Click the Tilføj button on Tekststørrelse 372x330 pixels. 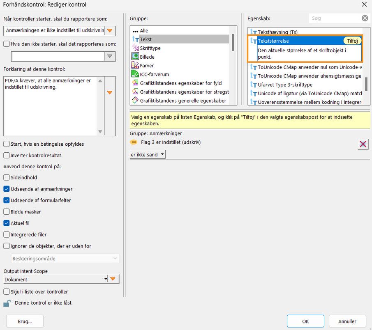352,41
